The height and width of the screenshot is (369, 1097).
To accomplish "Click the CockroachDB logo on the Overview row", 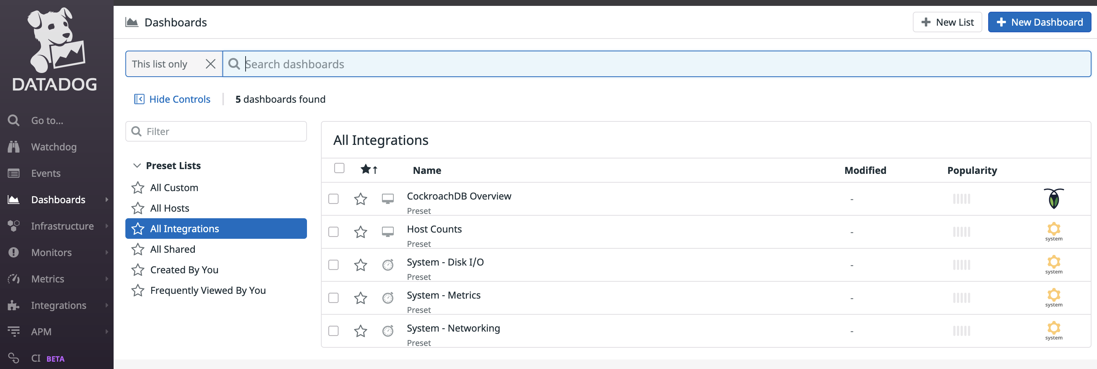I will pos(1054,198).
